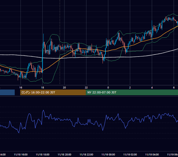Click the 11/18 16:00 date label
The width and height of the screenshot is (178, 157).
[21, 155]
